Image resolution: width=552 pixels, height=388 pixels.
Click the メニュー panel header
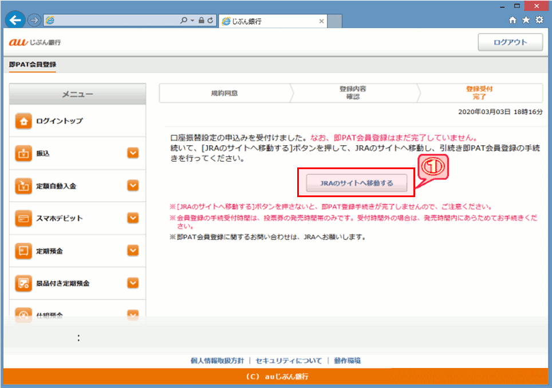(77, 94)
